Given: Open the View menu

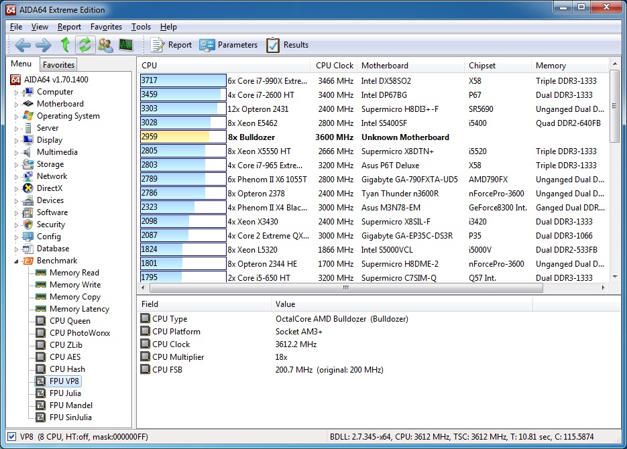Looking at the screenshot, I should coord(40,27).
